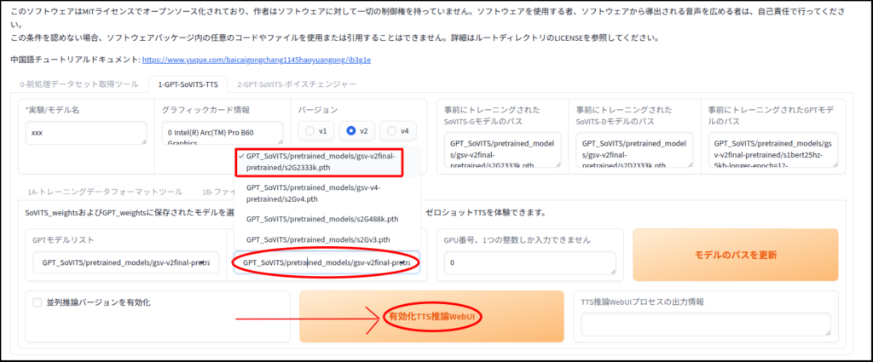The image size is (873, 362).
Task: Open the Chinese tutorial yuque.com link
Action: (256, 60)
